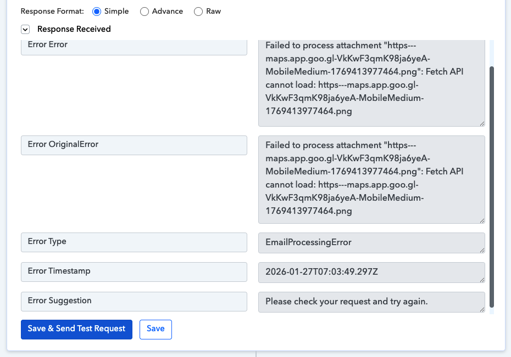
Task: Click resize grip on EmailProcessingError box
Action: point(482,250)
